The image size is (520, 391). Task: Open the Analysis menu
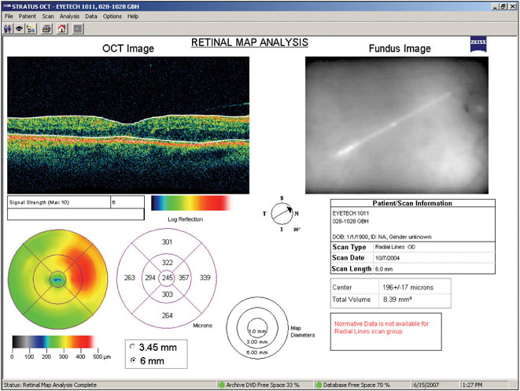(69, 17)
